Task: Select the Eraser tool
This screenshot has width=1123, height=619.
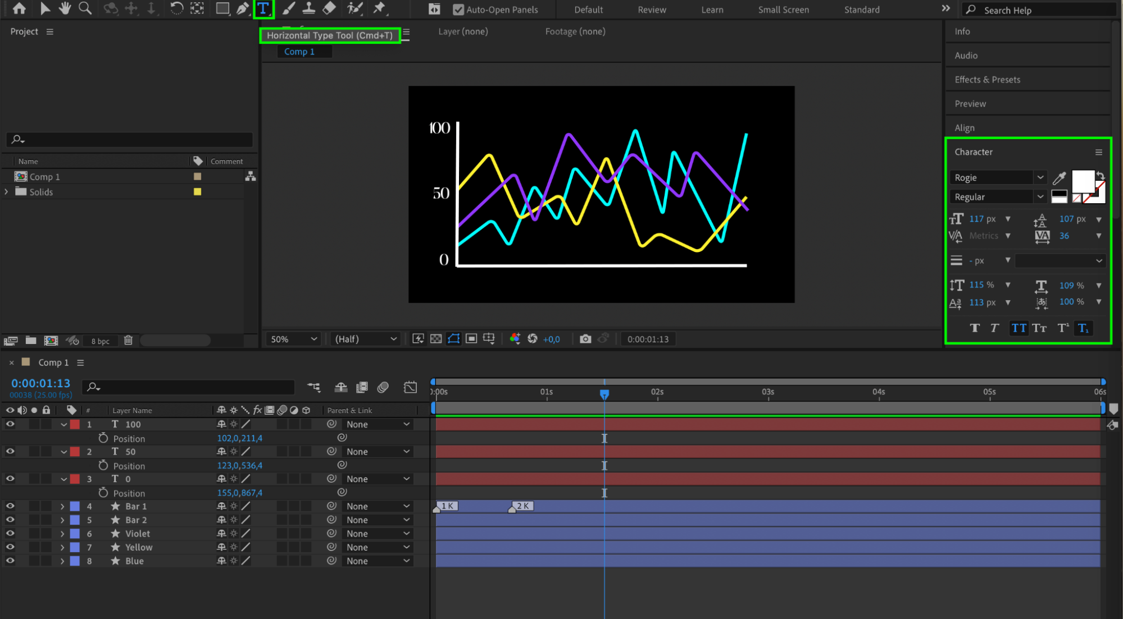Action: 329,8
